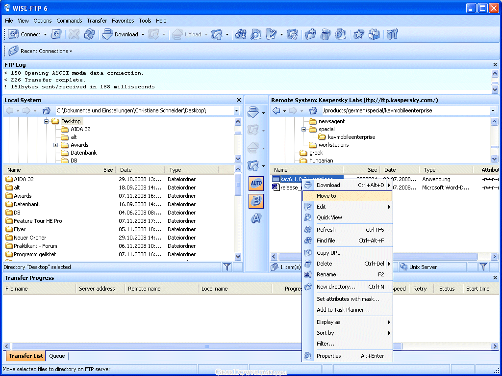Click the download icon in the center transfer strip
Screen dimensions: 502x376
[x=253, y=112]
